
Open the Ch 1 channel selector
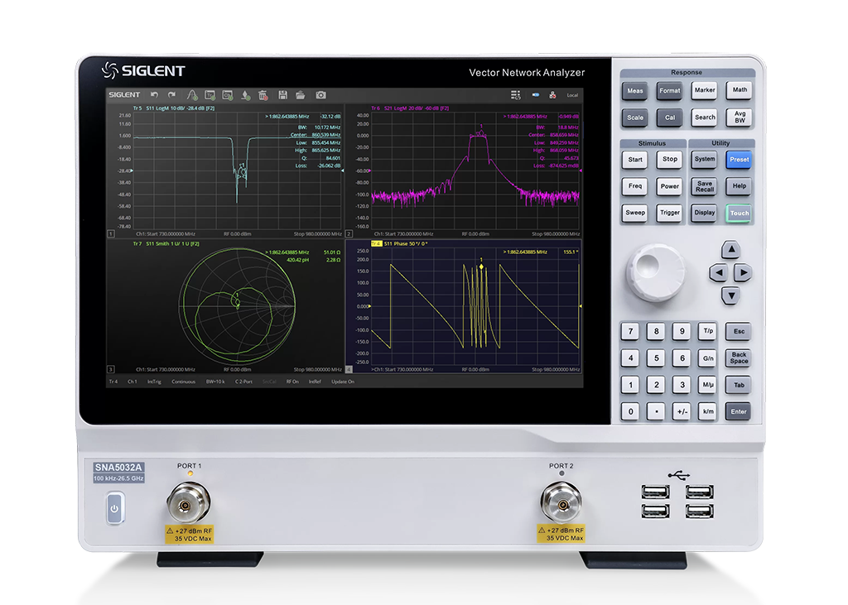[x=132, y=382]
